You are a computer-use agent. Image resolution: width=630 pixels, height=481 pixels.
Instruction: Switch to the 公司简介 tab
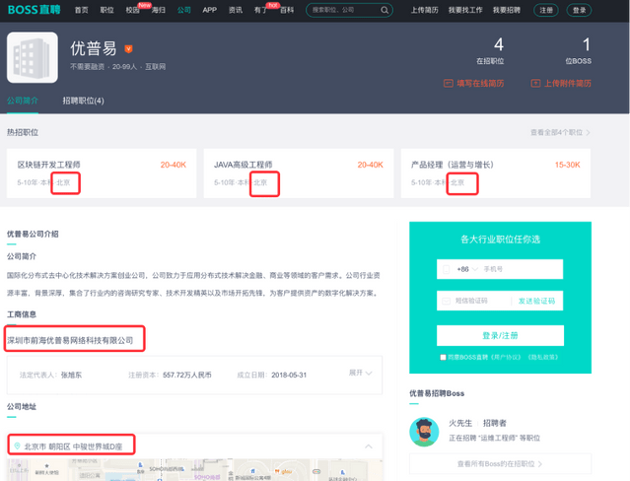pyautogui.click(x=23, y=101)
